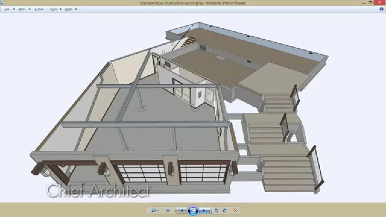Open the Open menu
This screenshot has width=386, height=217.
(69, 9)
